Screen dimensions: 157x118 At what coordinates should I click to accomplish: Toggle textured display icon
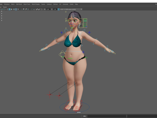[16, 9]
